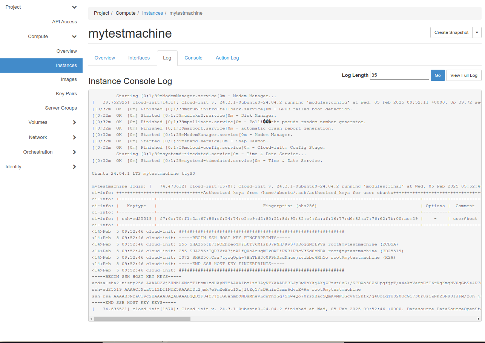Click the Network sidebar heading
Screen dimensions: 485x343
38,137
